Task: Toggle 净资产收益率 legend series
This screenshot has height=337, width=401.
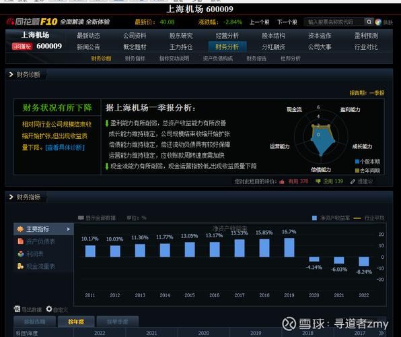Action: (x=331, y=218)
